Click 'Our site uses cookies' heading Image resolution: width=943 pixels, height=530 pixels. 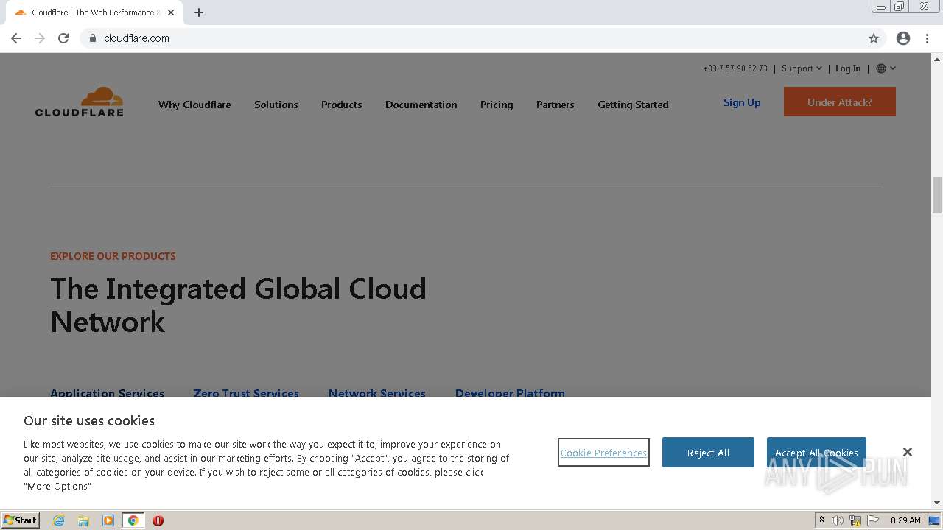coord(89,421)
